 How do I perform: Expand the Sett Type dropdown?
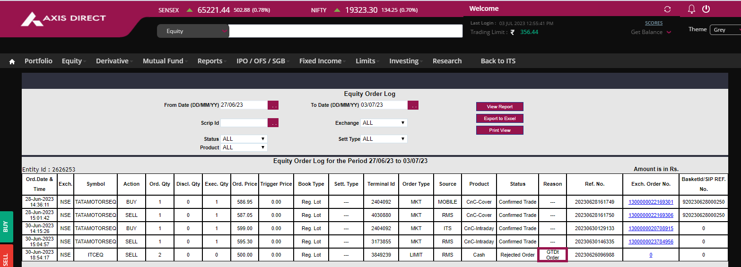[384, 139]
